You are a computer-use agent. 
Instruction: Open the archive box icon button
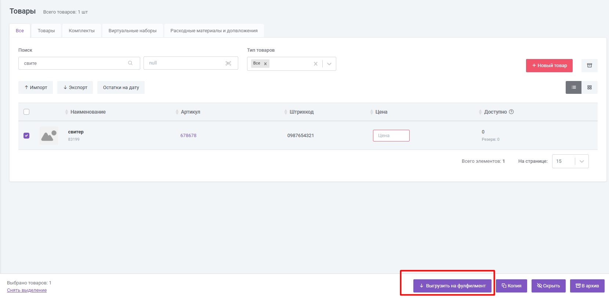coord(590,65)
